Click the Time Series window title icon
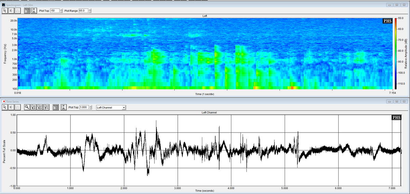 click(x=3, y=101)
